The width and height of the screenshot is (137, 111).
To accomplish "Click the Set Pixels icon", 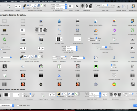I will pos(96,66).
